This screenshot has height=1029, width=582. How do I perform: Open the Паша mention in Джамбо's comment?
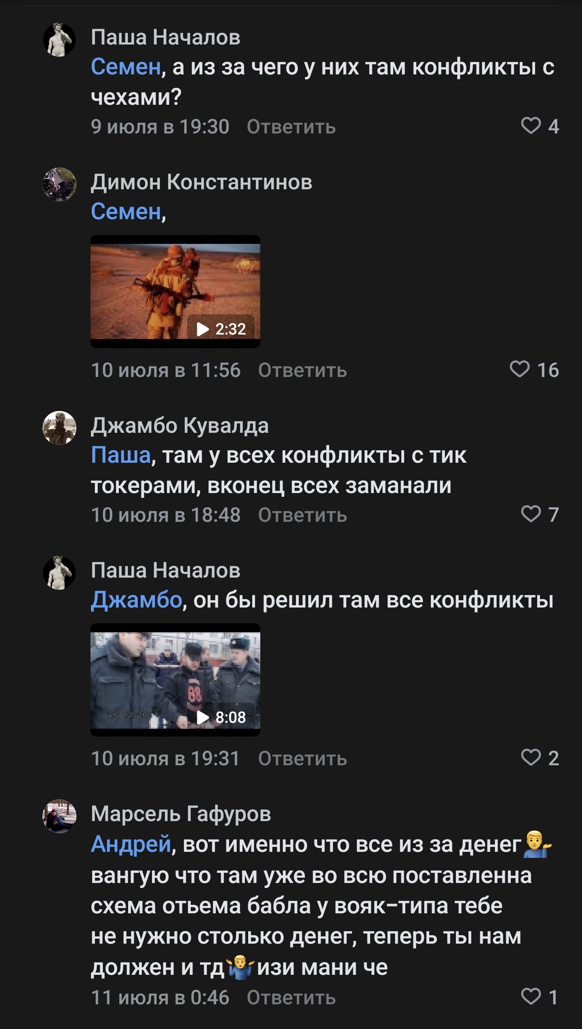[x=121, y=455]
